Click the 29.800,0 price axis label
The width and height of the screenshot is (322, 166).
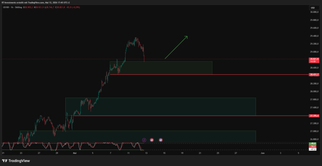314,20
